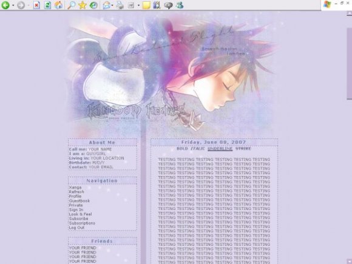The width and height of the screenshot is (352, 264).
Task: Open the Back button history dropdown arrow
Action: 13,5
